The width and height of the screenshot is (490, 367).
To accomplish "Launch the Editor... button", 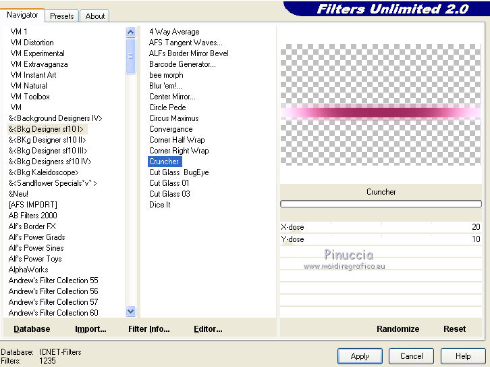I will [x=208, y=329].
